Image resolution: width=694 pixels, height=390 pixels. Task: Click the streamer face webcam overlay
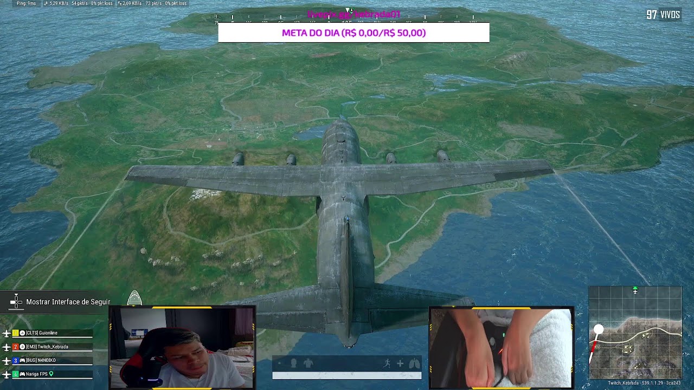(x=182, y=348)
